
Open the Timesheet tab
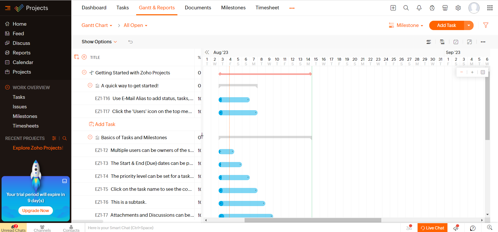(x=267, y=8)
